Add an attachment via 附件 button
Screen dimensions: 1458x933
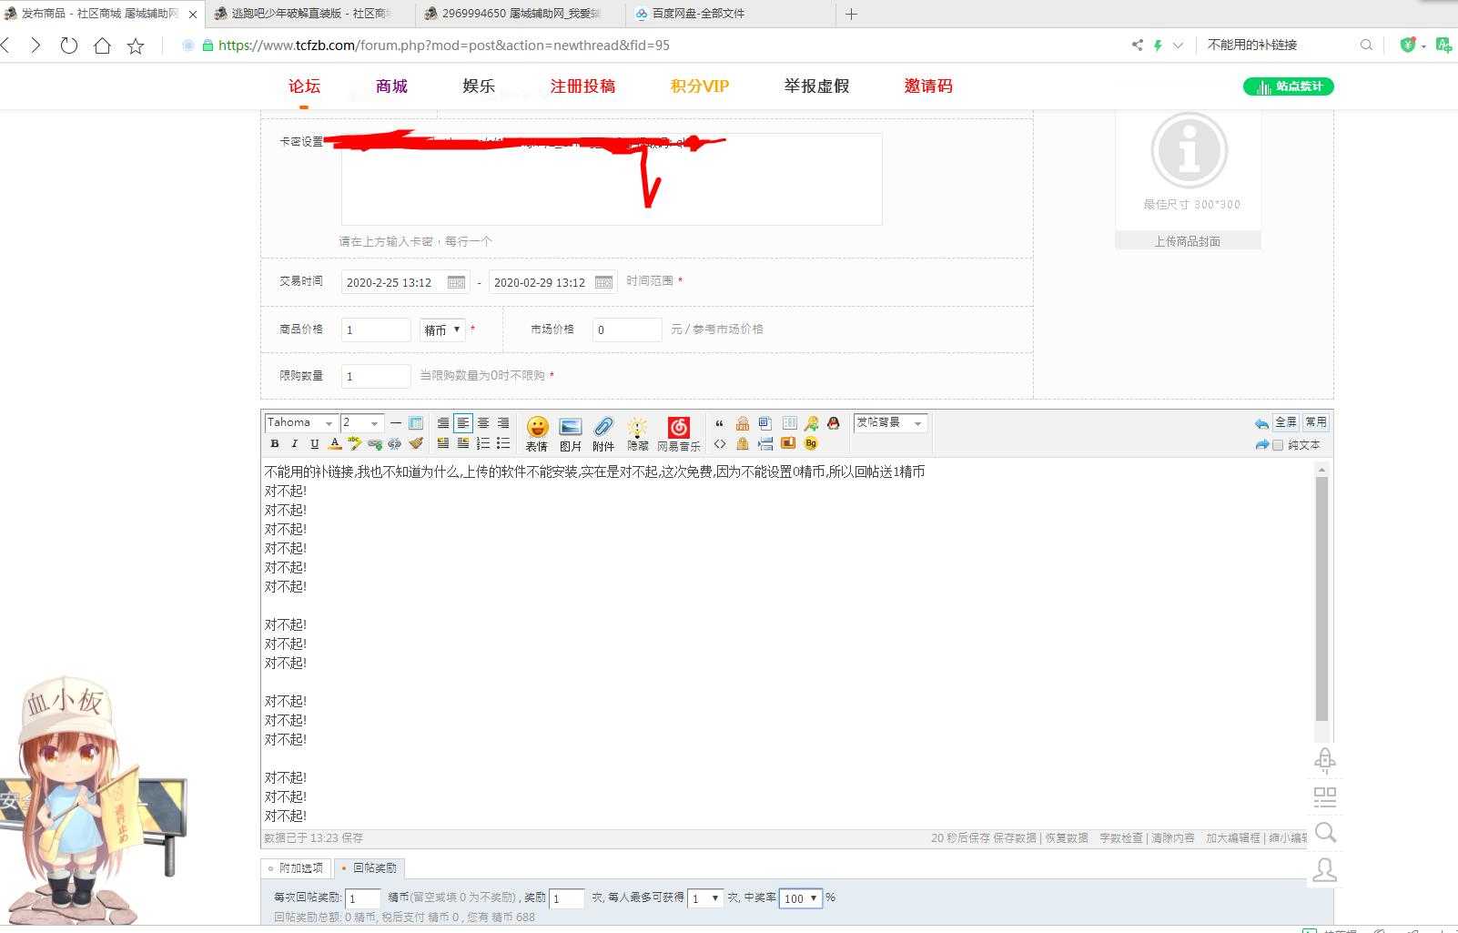pos(603,433)
